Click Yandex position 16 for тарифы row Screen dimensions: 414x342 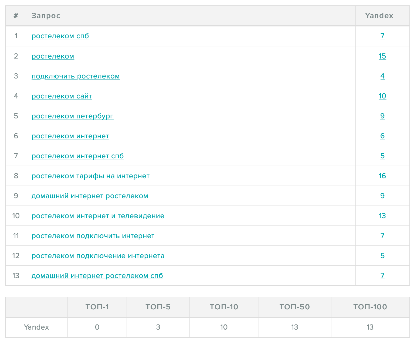[x=382, y=176]
